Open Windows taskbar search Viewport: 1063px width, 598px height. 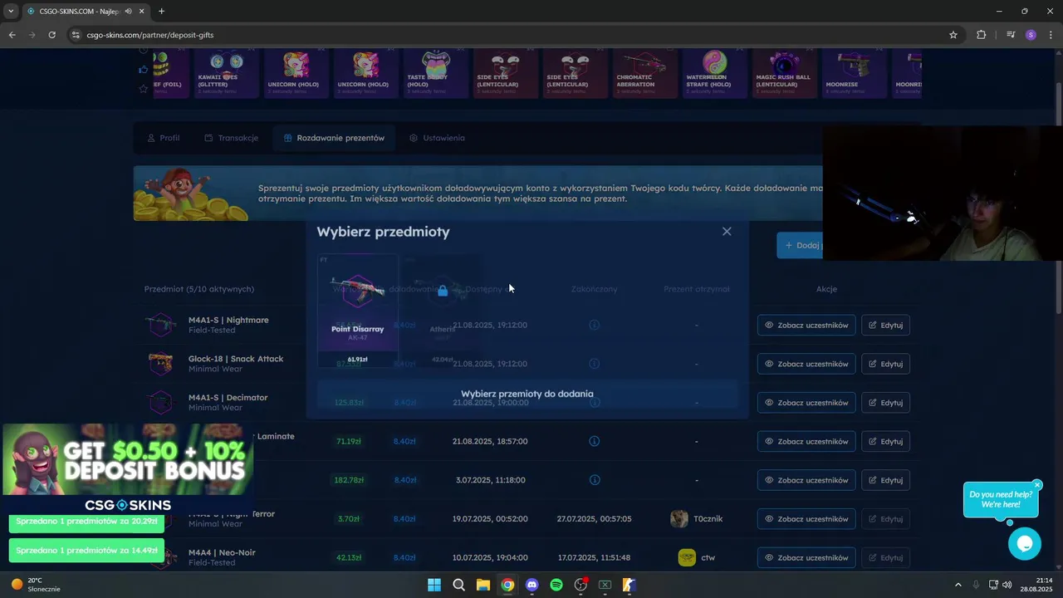coord(458,585)
